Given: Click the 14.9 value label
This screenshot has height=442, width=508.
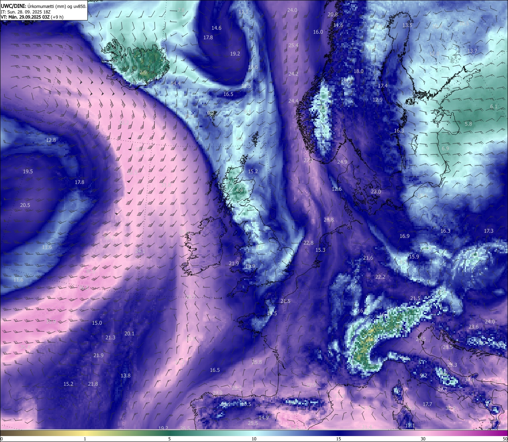Looking at the screenshot, I should click(x=264, y=417).
